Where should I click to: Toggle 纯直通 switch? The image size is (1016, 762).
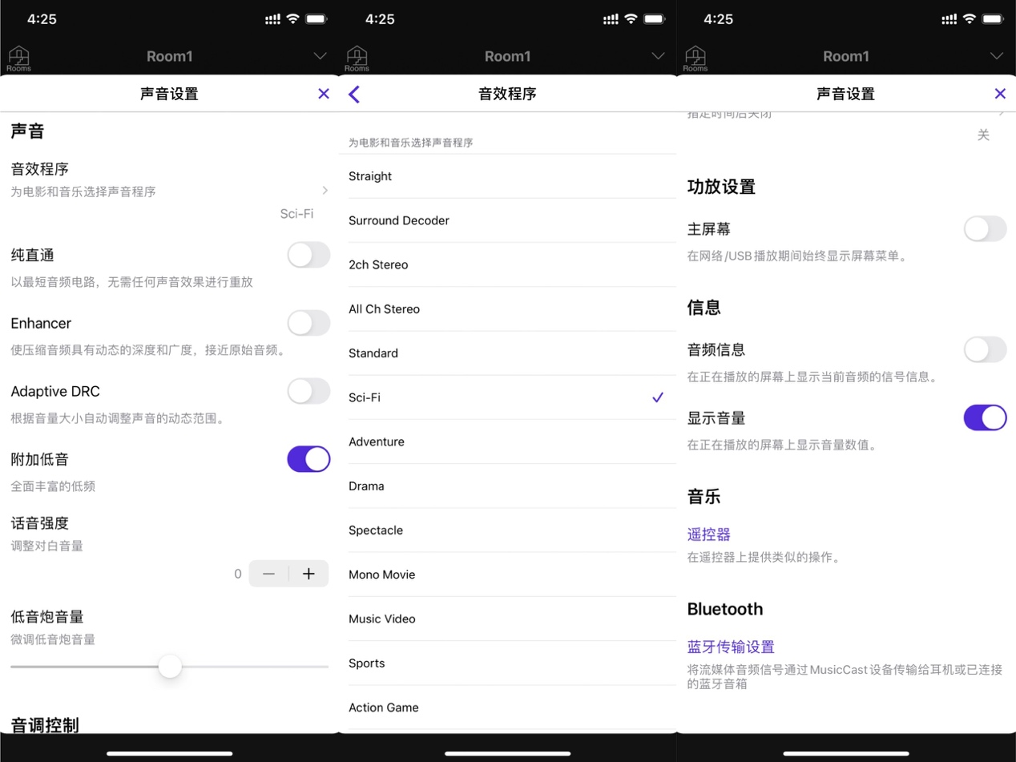(x=308, y=255)
